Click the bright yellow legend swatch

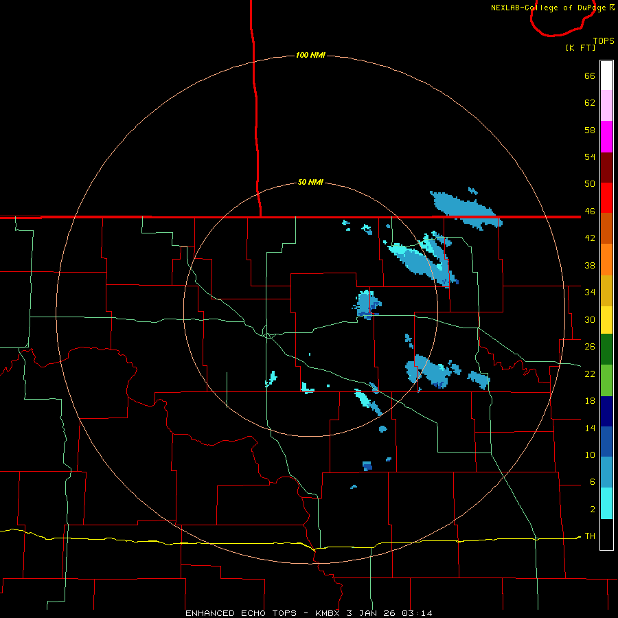606,320
